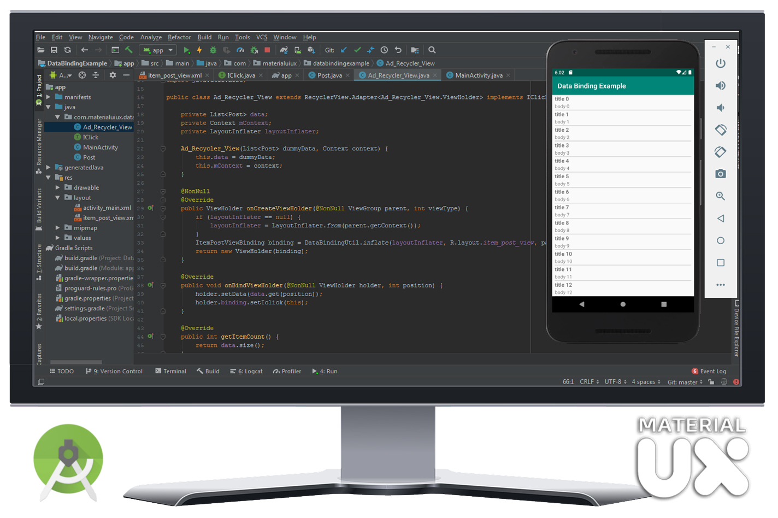
Task: Click the scroll-from-source target icon
Action: pyautogui.click(x=82, y=75)
